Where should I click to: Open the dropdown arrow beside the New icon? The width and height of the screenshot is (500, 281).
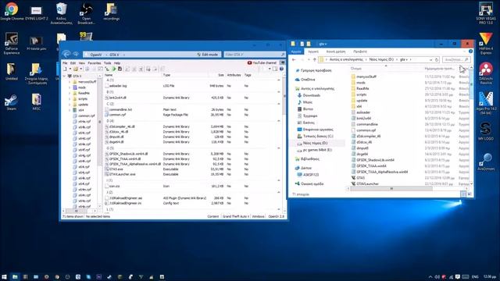pyautogui.click(x=70, y=69)
